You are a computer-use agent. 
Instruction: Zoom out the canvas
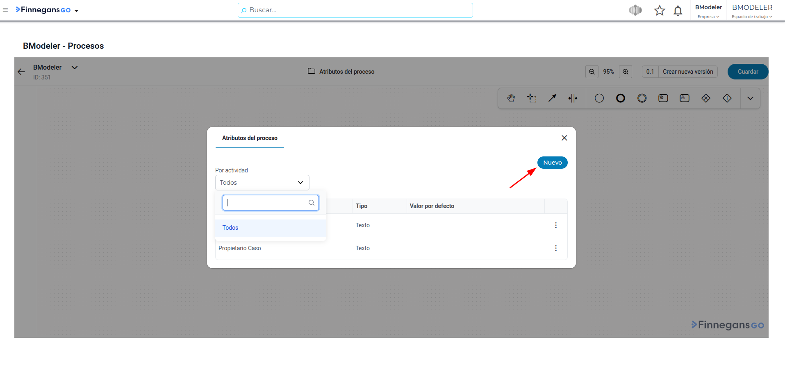coord(592,72)
